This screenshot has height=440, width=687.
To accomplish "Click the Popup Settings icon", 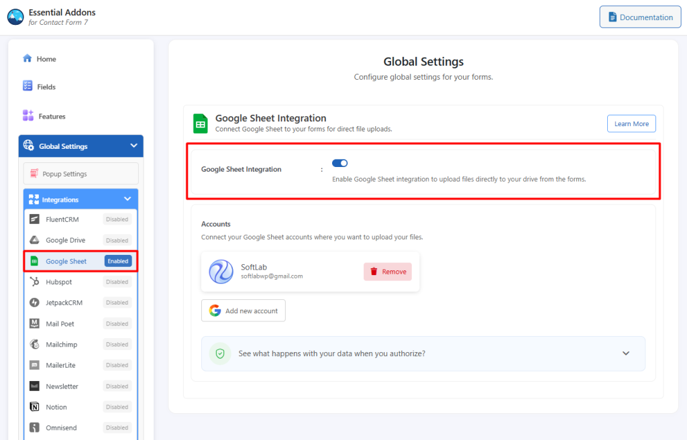I will pyautogui.click(x=34, y=174).
